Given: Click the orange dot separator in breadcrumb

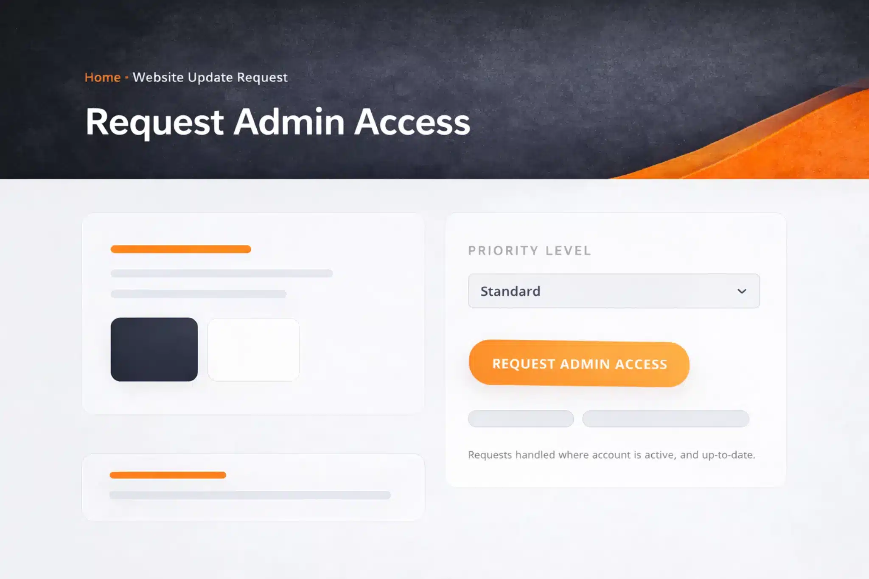Looking at the screenshot, I should (x=126, y=78).
